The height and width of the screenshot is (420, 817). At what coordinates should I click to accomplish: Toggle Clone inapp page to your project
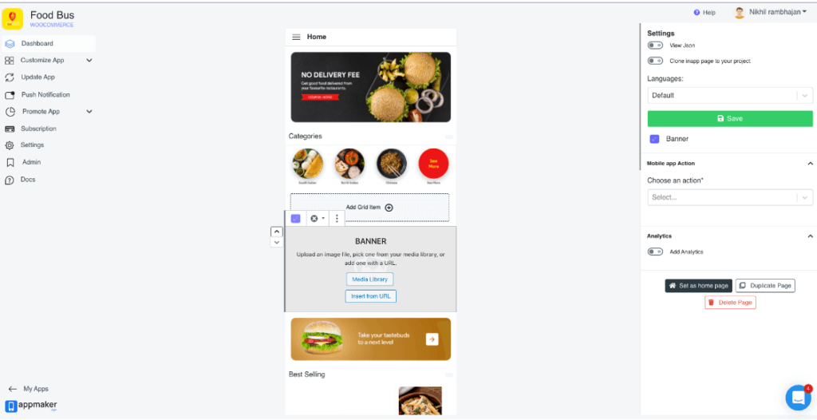coord(655,61)
